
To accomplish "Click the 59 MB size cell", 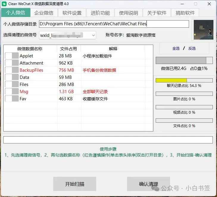I will (x=65, y=77).
